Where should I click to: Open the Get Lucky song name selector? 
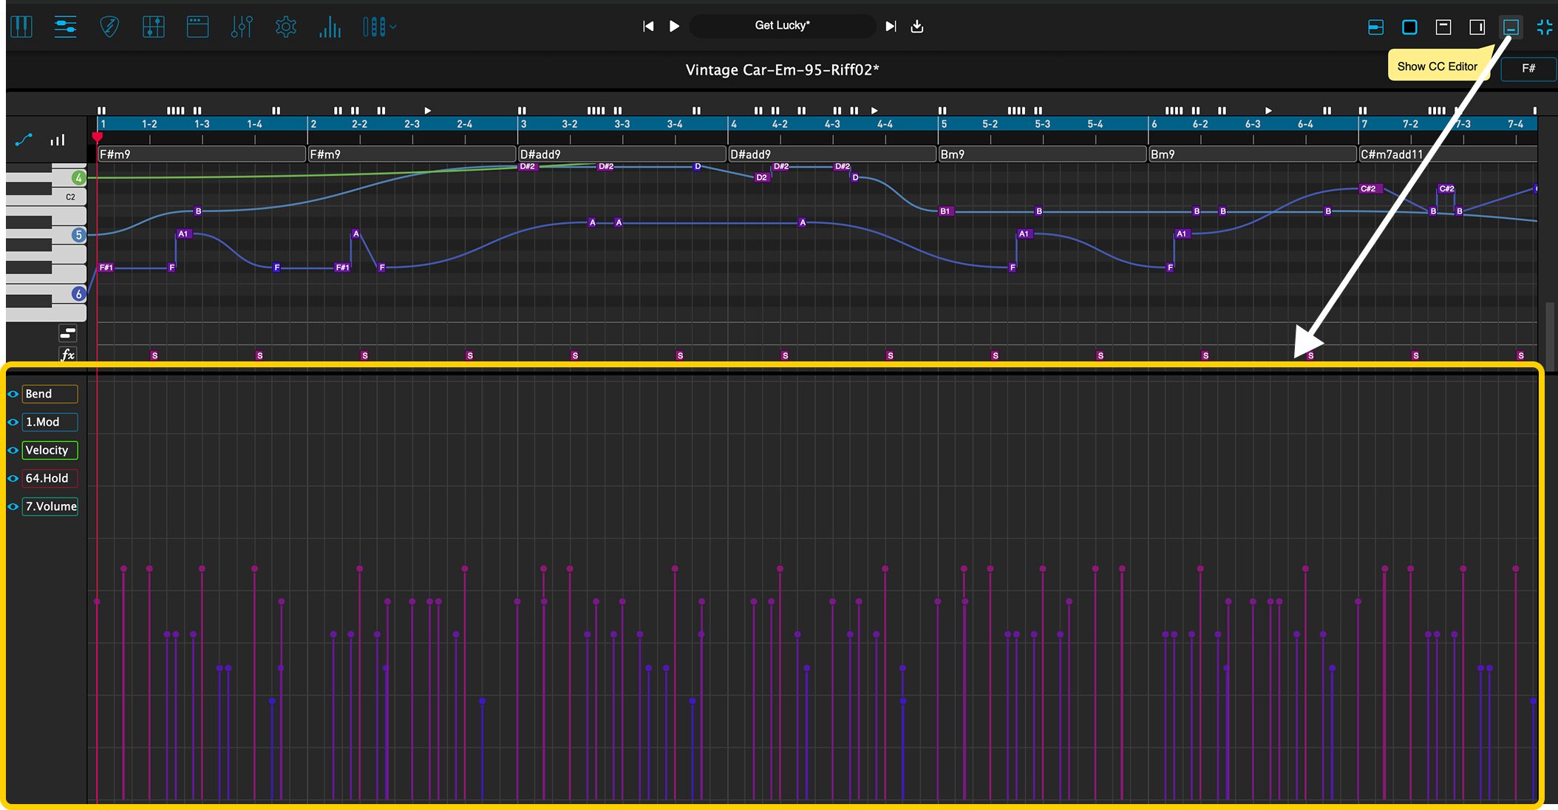coord(782,26)
